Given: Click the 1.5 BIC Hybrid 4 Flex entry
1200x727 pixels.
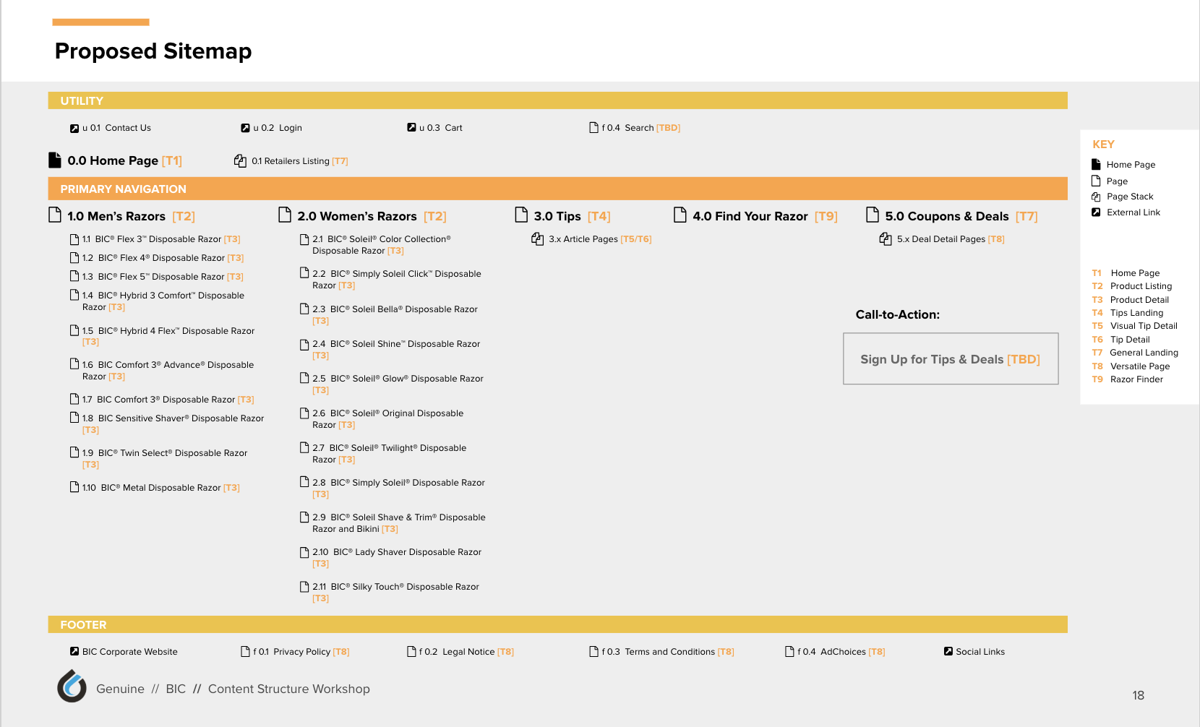Looking at the screenshot, I should 168,336.
